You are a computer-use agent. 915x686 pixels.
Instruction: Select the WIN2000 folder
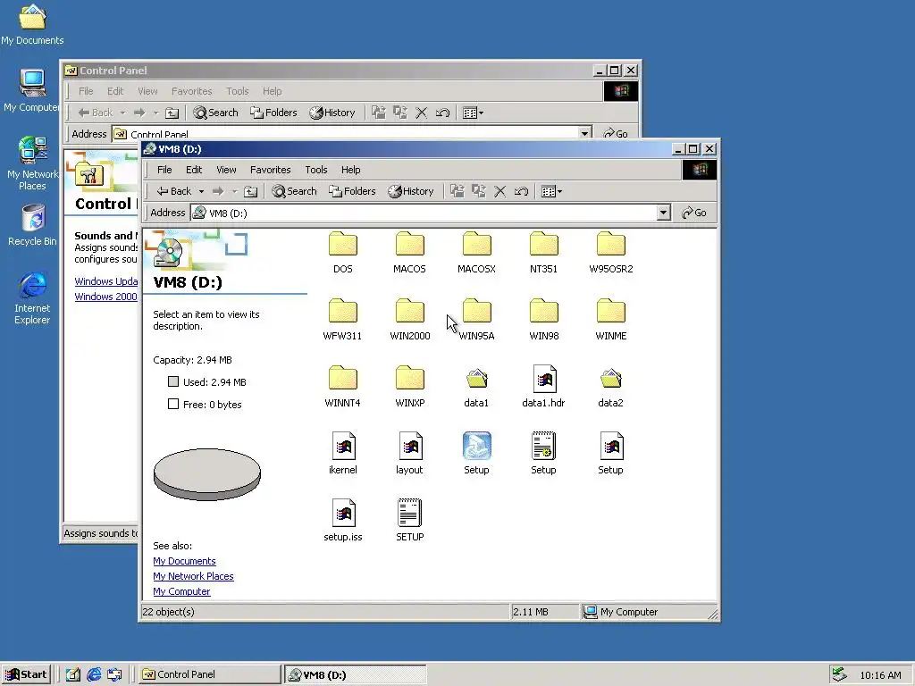(409, 319)
